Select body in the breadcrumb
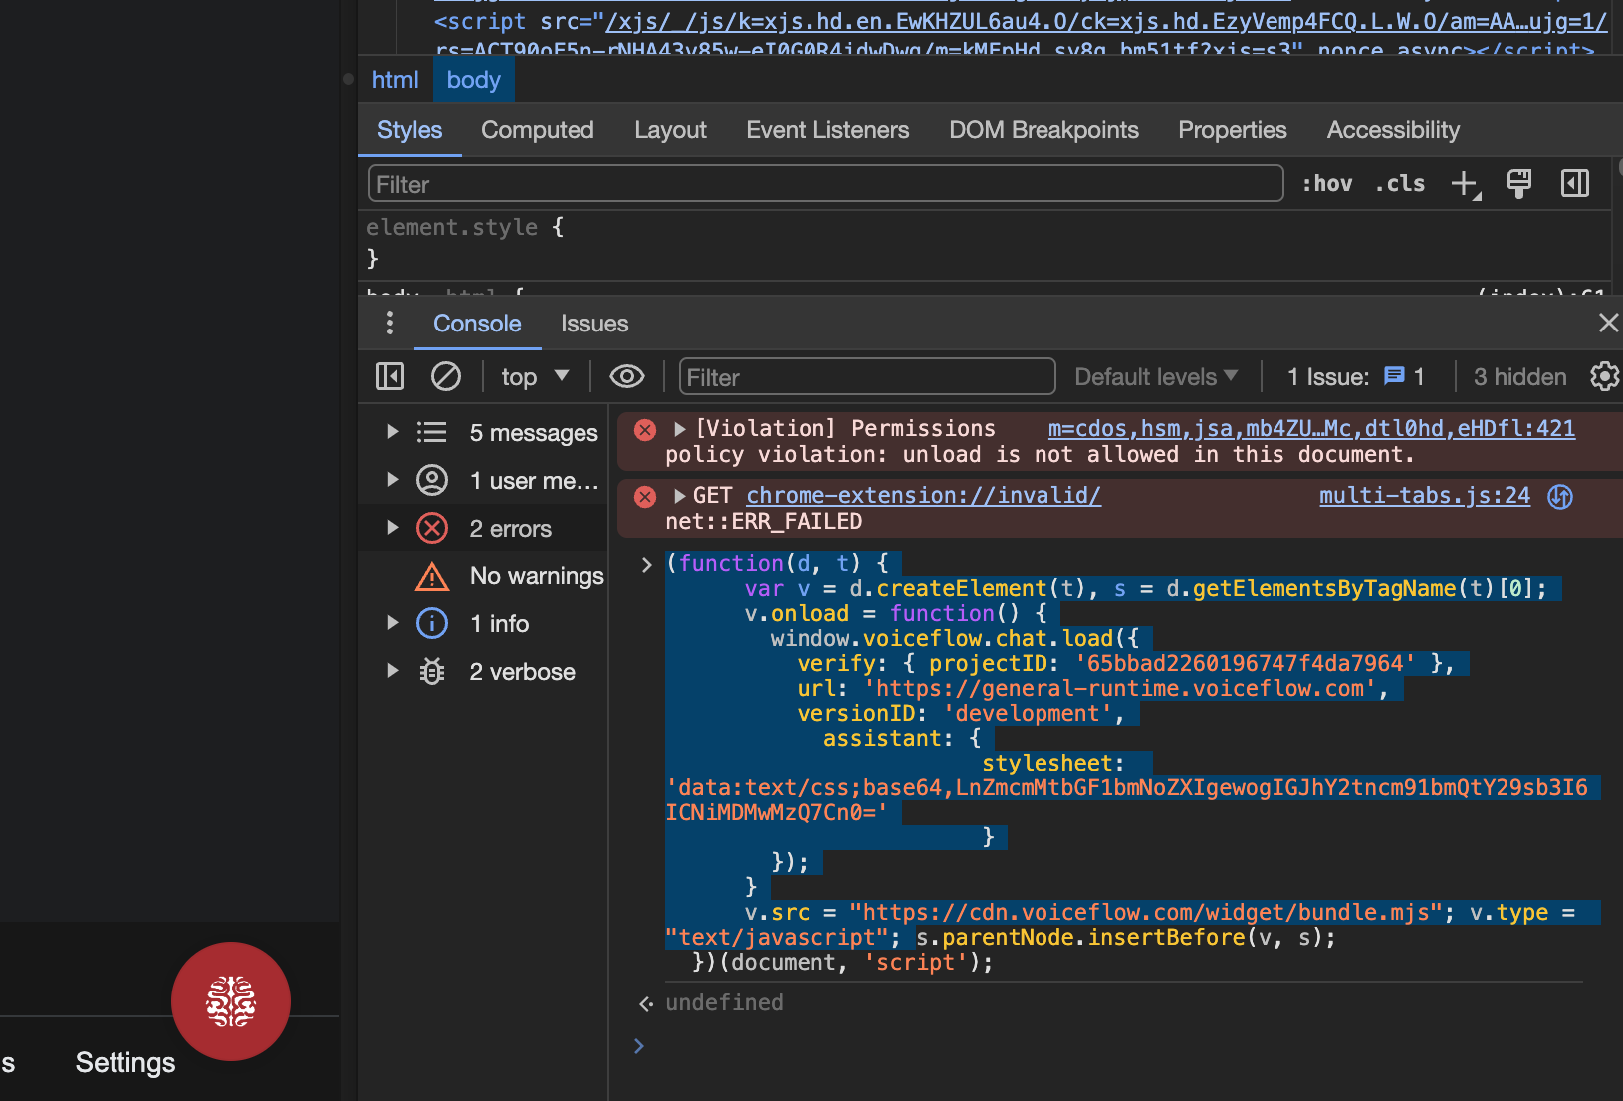The width and height of the screenshot is (1623, 1101). pos(473,80)
